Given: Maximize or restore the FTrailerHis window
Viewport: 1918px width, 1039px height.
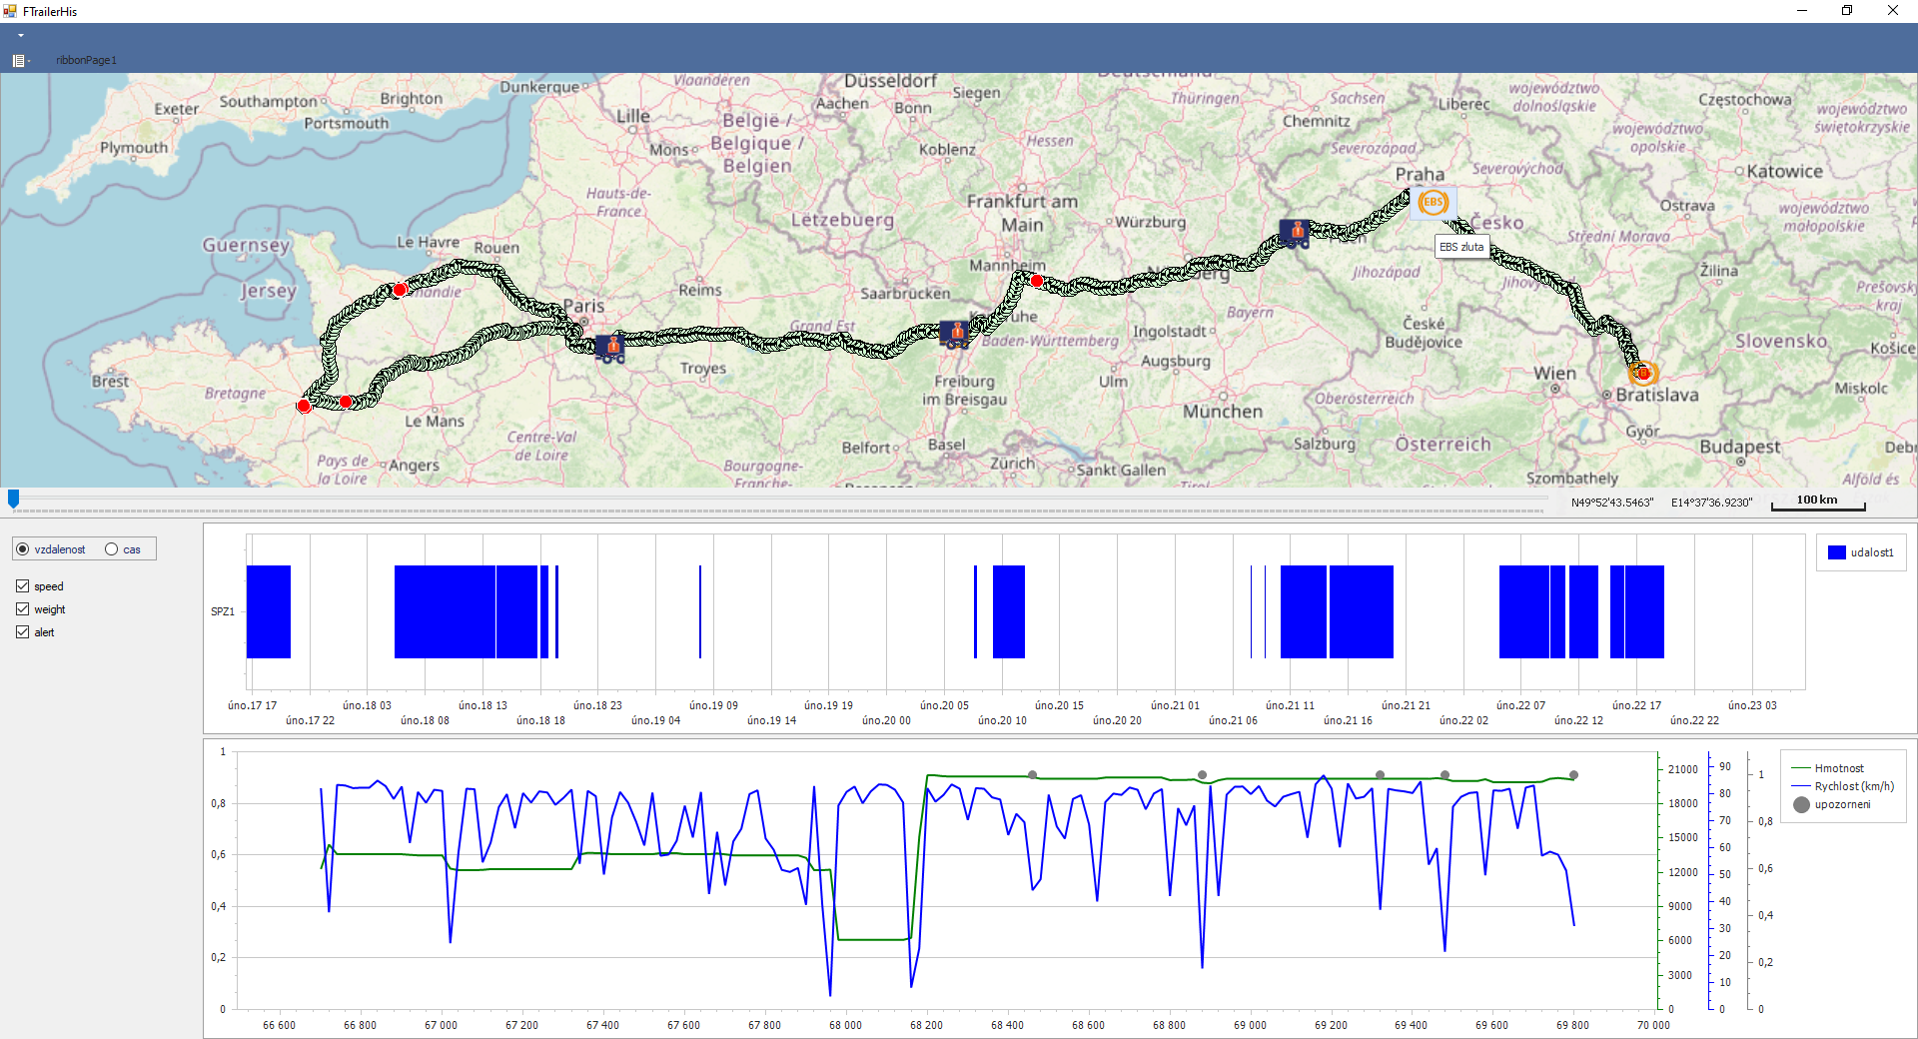Looking at the screenshot, I should pos(1847,11).
